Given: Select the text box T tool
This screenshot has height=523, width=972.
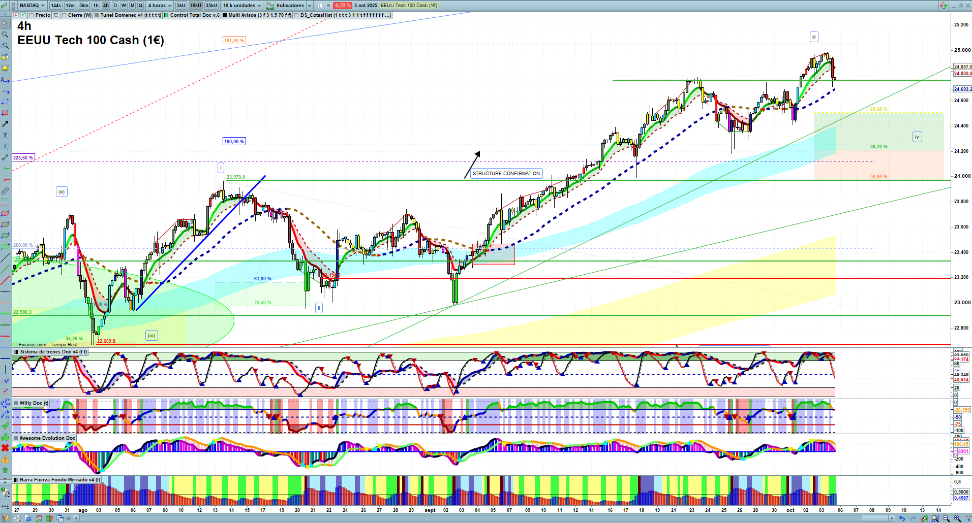Looking at the screenshot, I should point(5,135).
